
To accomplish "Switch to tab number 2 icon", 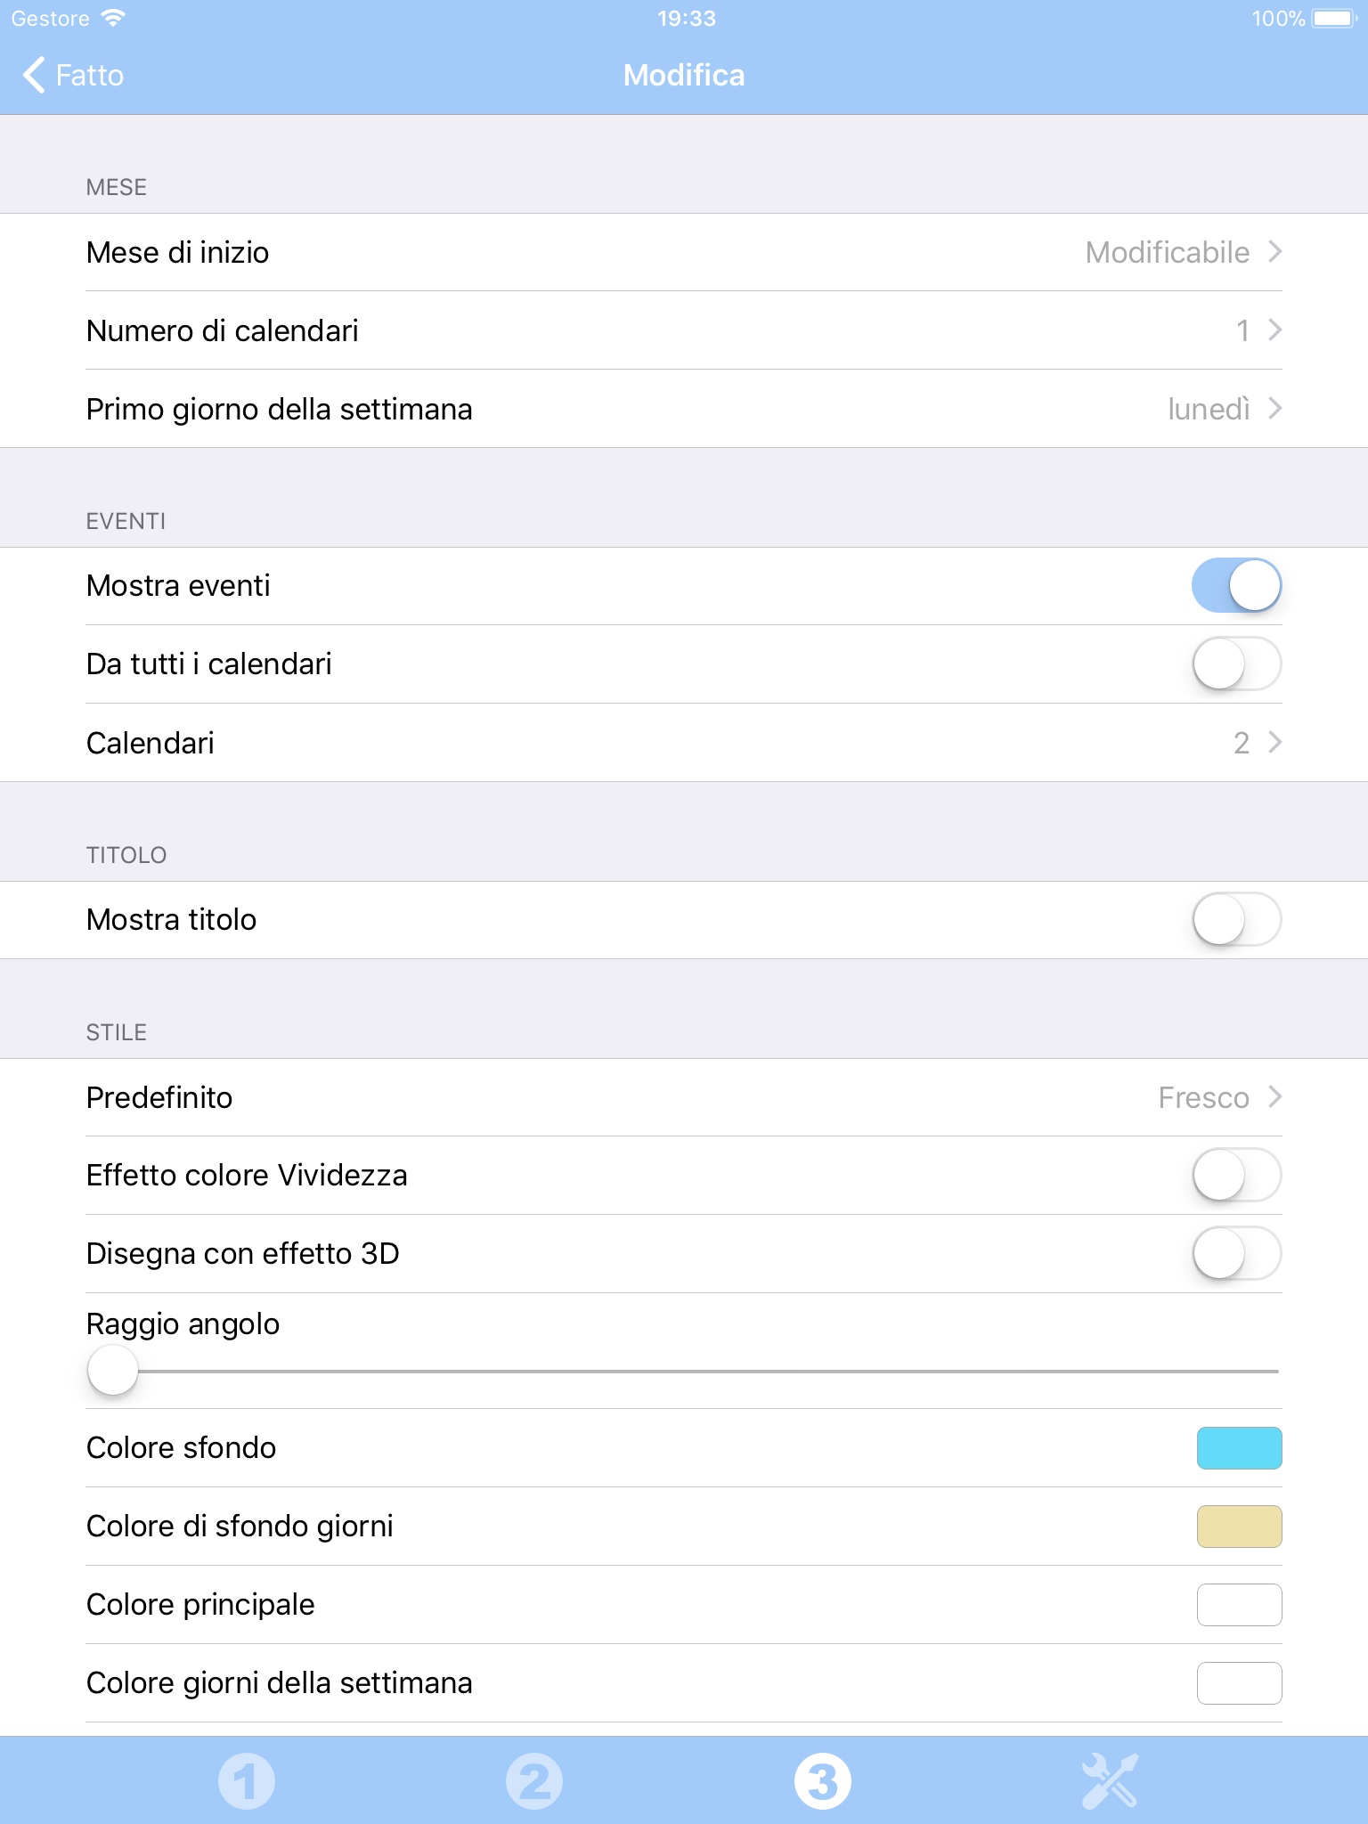I will pyautogui.click(x=534, y=1781).
